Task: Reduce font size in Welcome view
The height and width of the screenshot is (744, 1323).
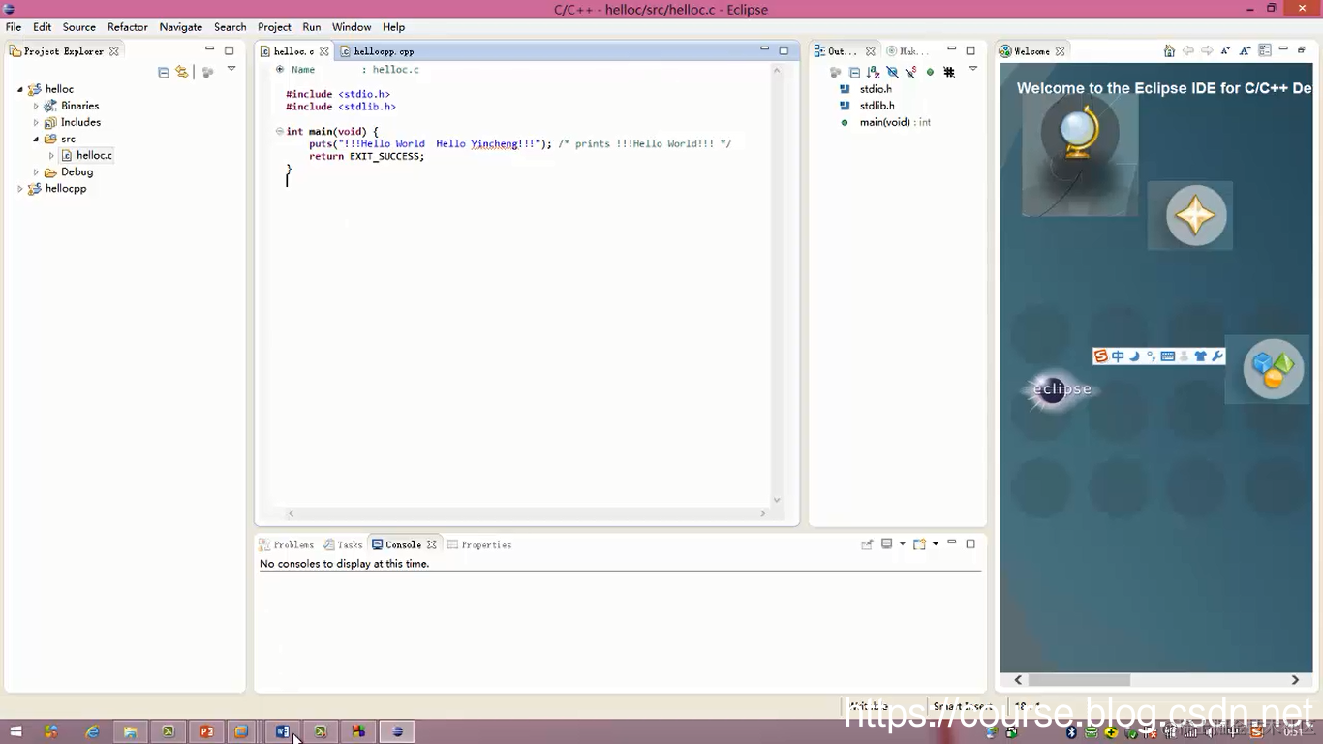Action: [x=1225, y=50]
